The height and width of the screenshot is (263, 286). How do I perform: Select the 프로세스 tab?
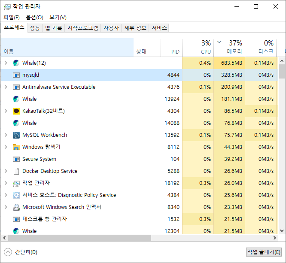coord(14,27)
